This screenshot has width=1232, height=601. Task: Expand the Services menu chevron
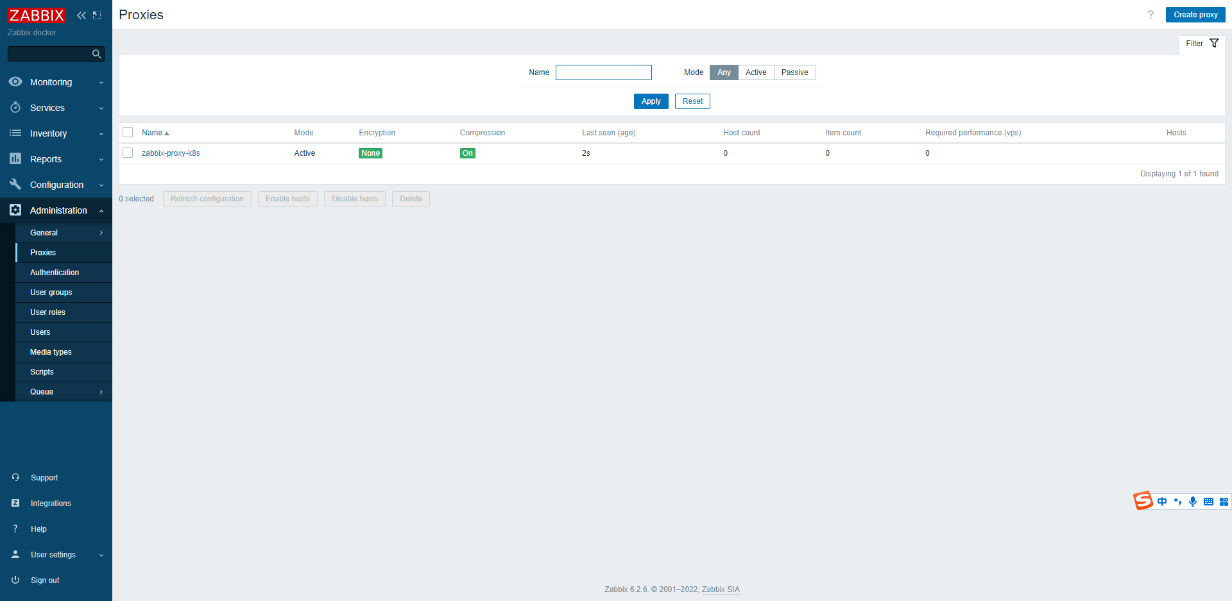point(101,108)
